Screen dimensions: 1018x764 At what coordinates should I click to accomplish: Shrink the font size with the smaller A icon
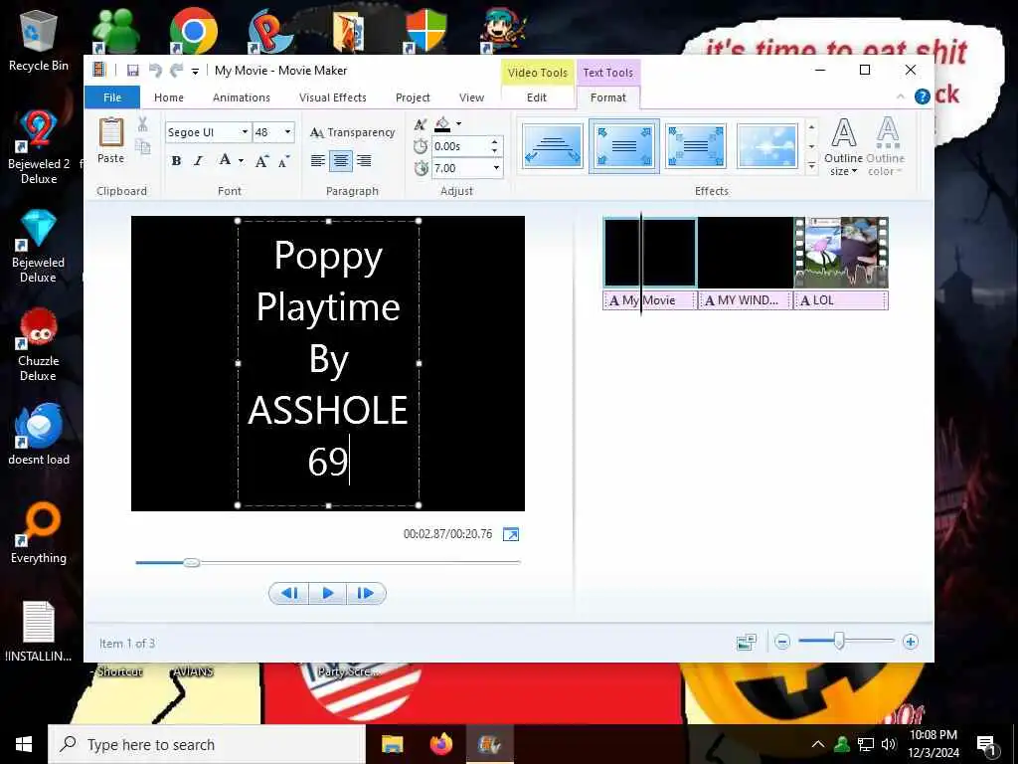point(283,161)
